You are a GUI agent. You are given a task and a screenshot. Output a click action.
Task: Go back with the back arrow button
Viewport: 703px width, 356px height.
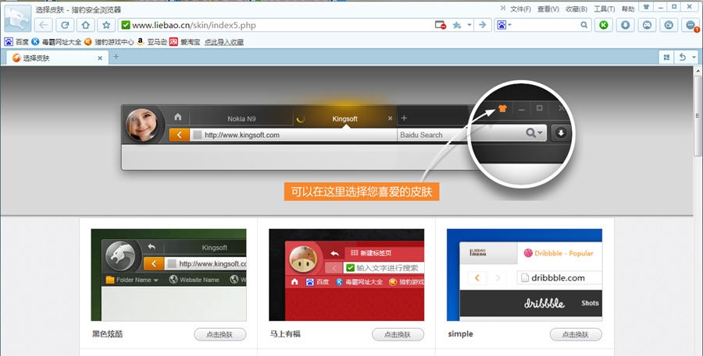click(x=44, y=25)
